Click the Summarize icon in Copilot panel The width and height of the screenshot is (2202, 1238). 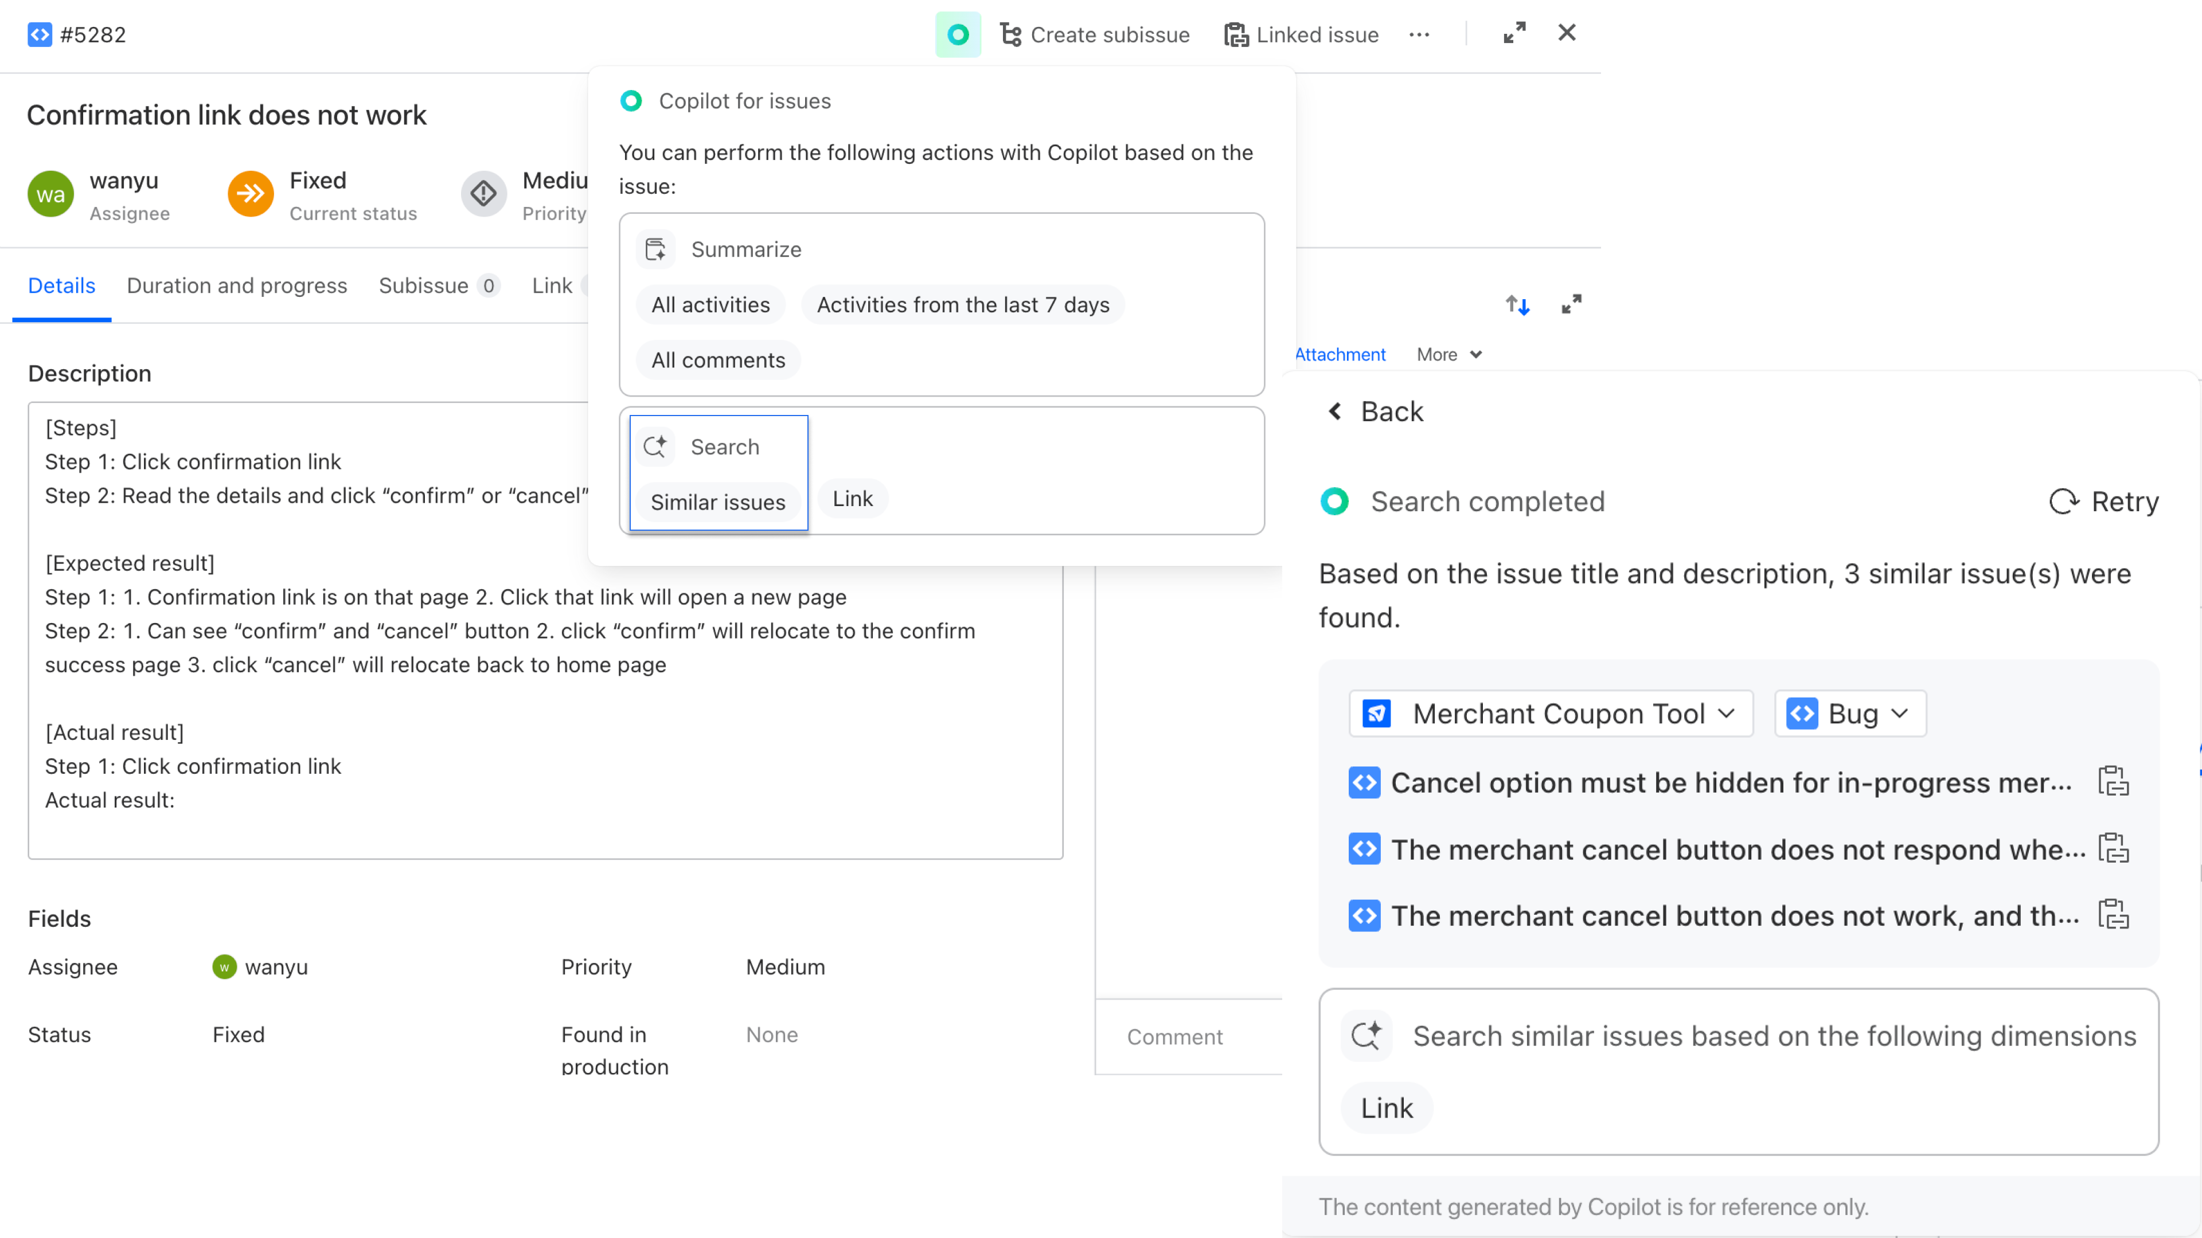[655, 249]
